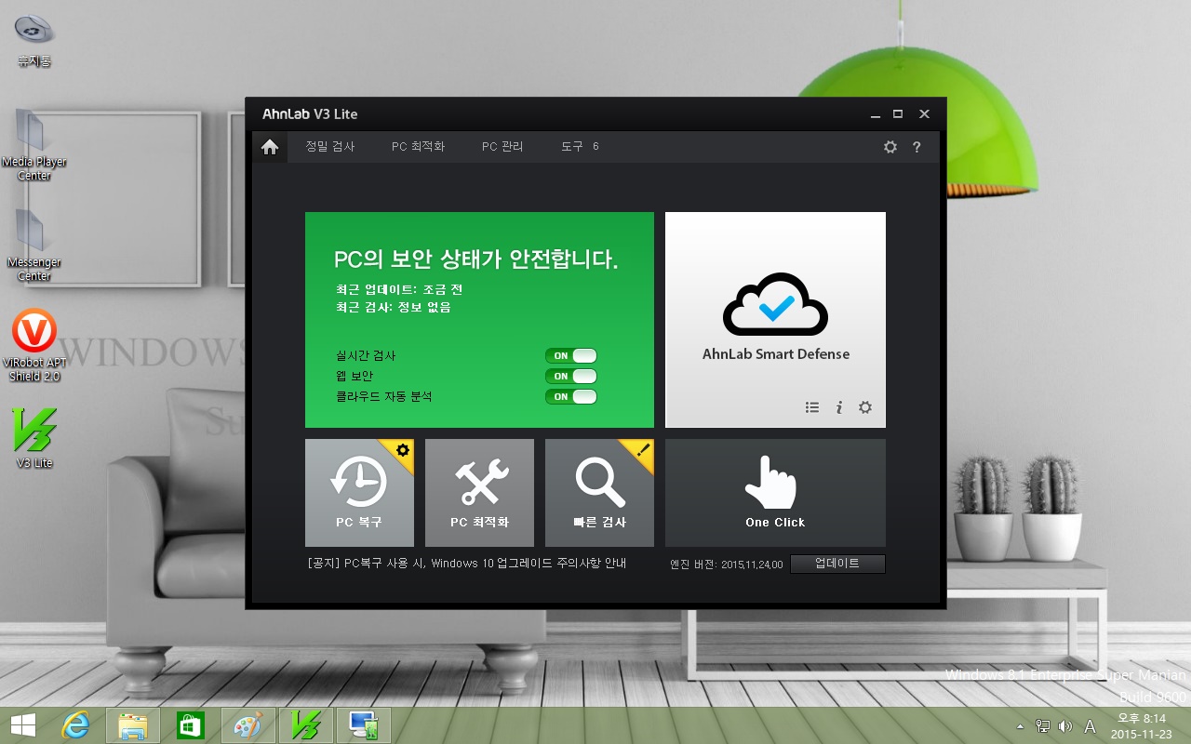This screenshot has width=1191, height=744.
Task: Start 빠른 검사 magnifier tile
Action: [599, 493]
